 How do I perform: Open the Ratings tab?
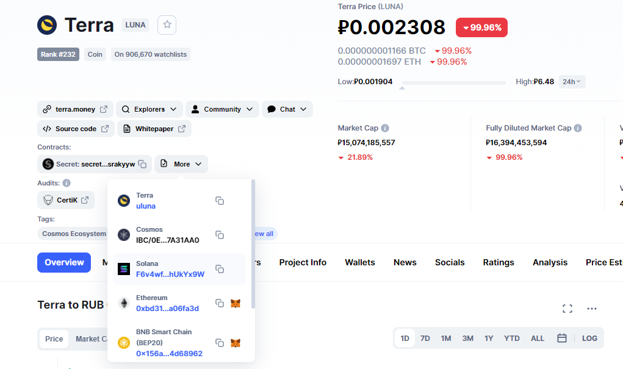coord(499,262)
